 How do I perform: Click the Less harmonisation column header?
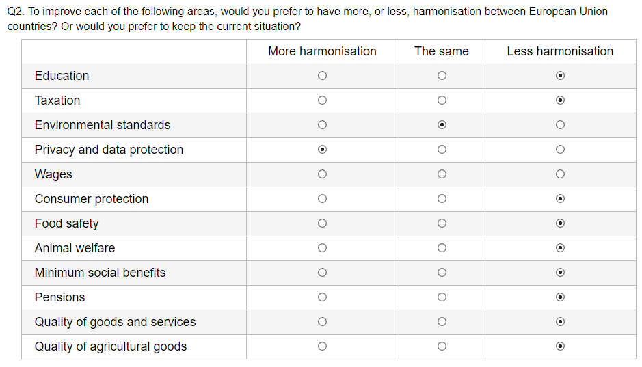point(560,51)
